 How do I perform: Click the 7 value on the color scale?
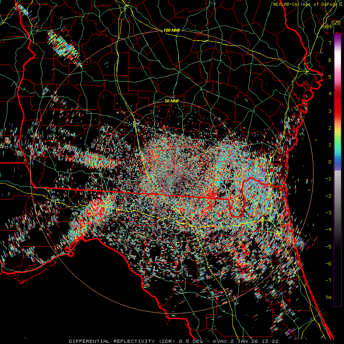point(330,43)
